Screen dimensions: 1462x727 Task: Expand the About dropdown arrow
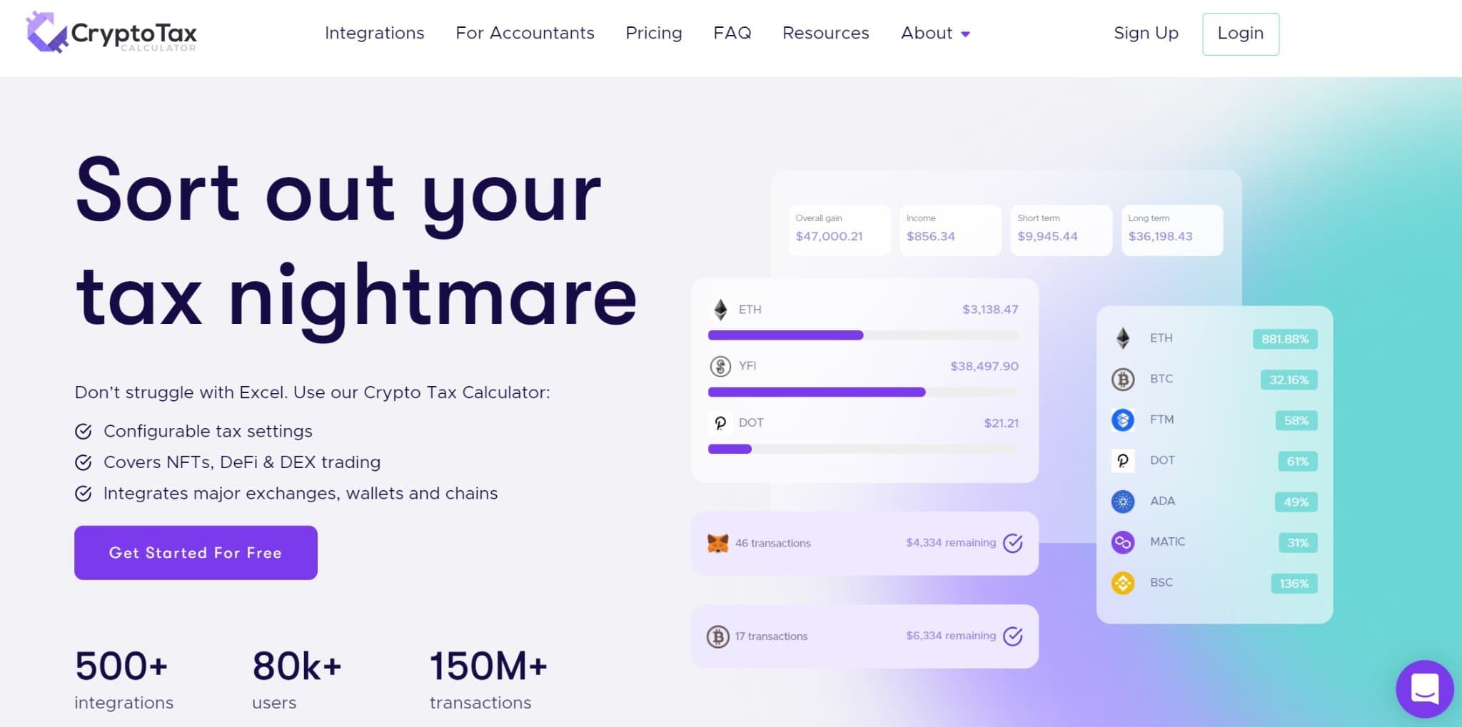965,34
